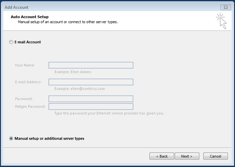Click the Add Account title bar text
This screenshot has width=235, height=167.
point(16,7)
